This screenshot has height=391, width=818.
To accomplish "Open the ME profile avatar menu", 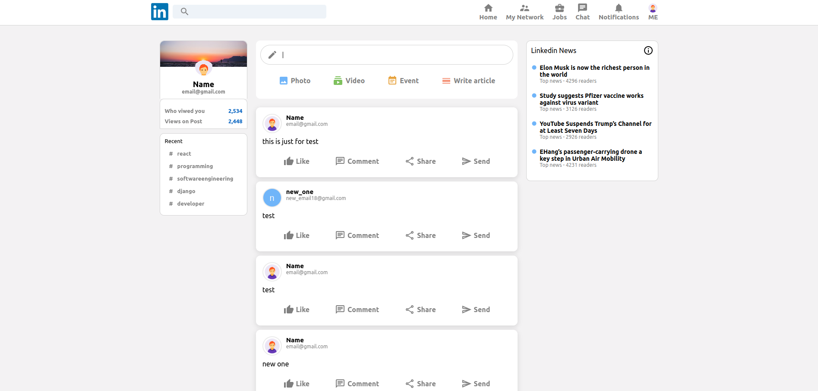I will pos(653,8).
